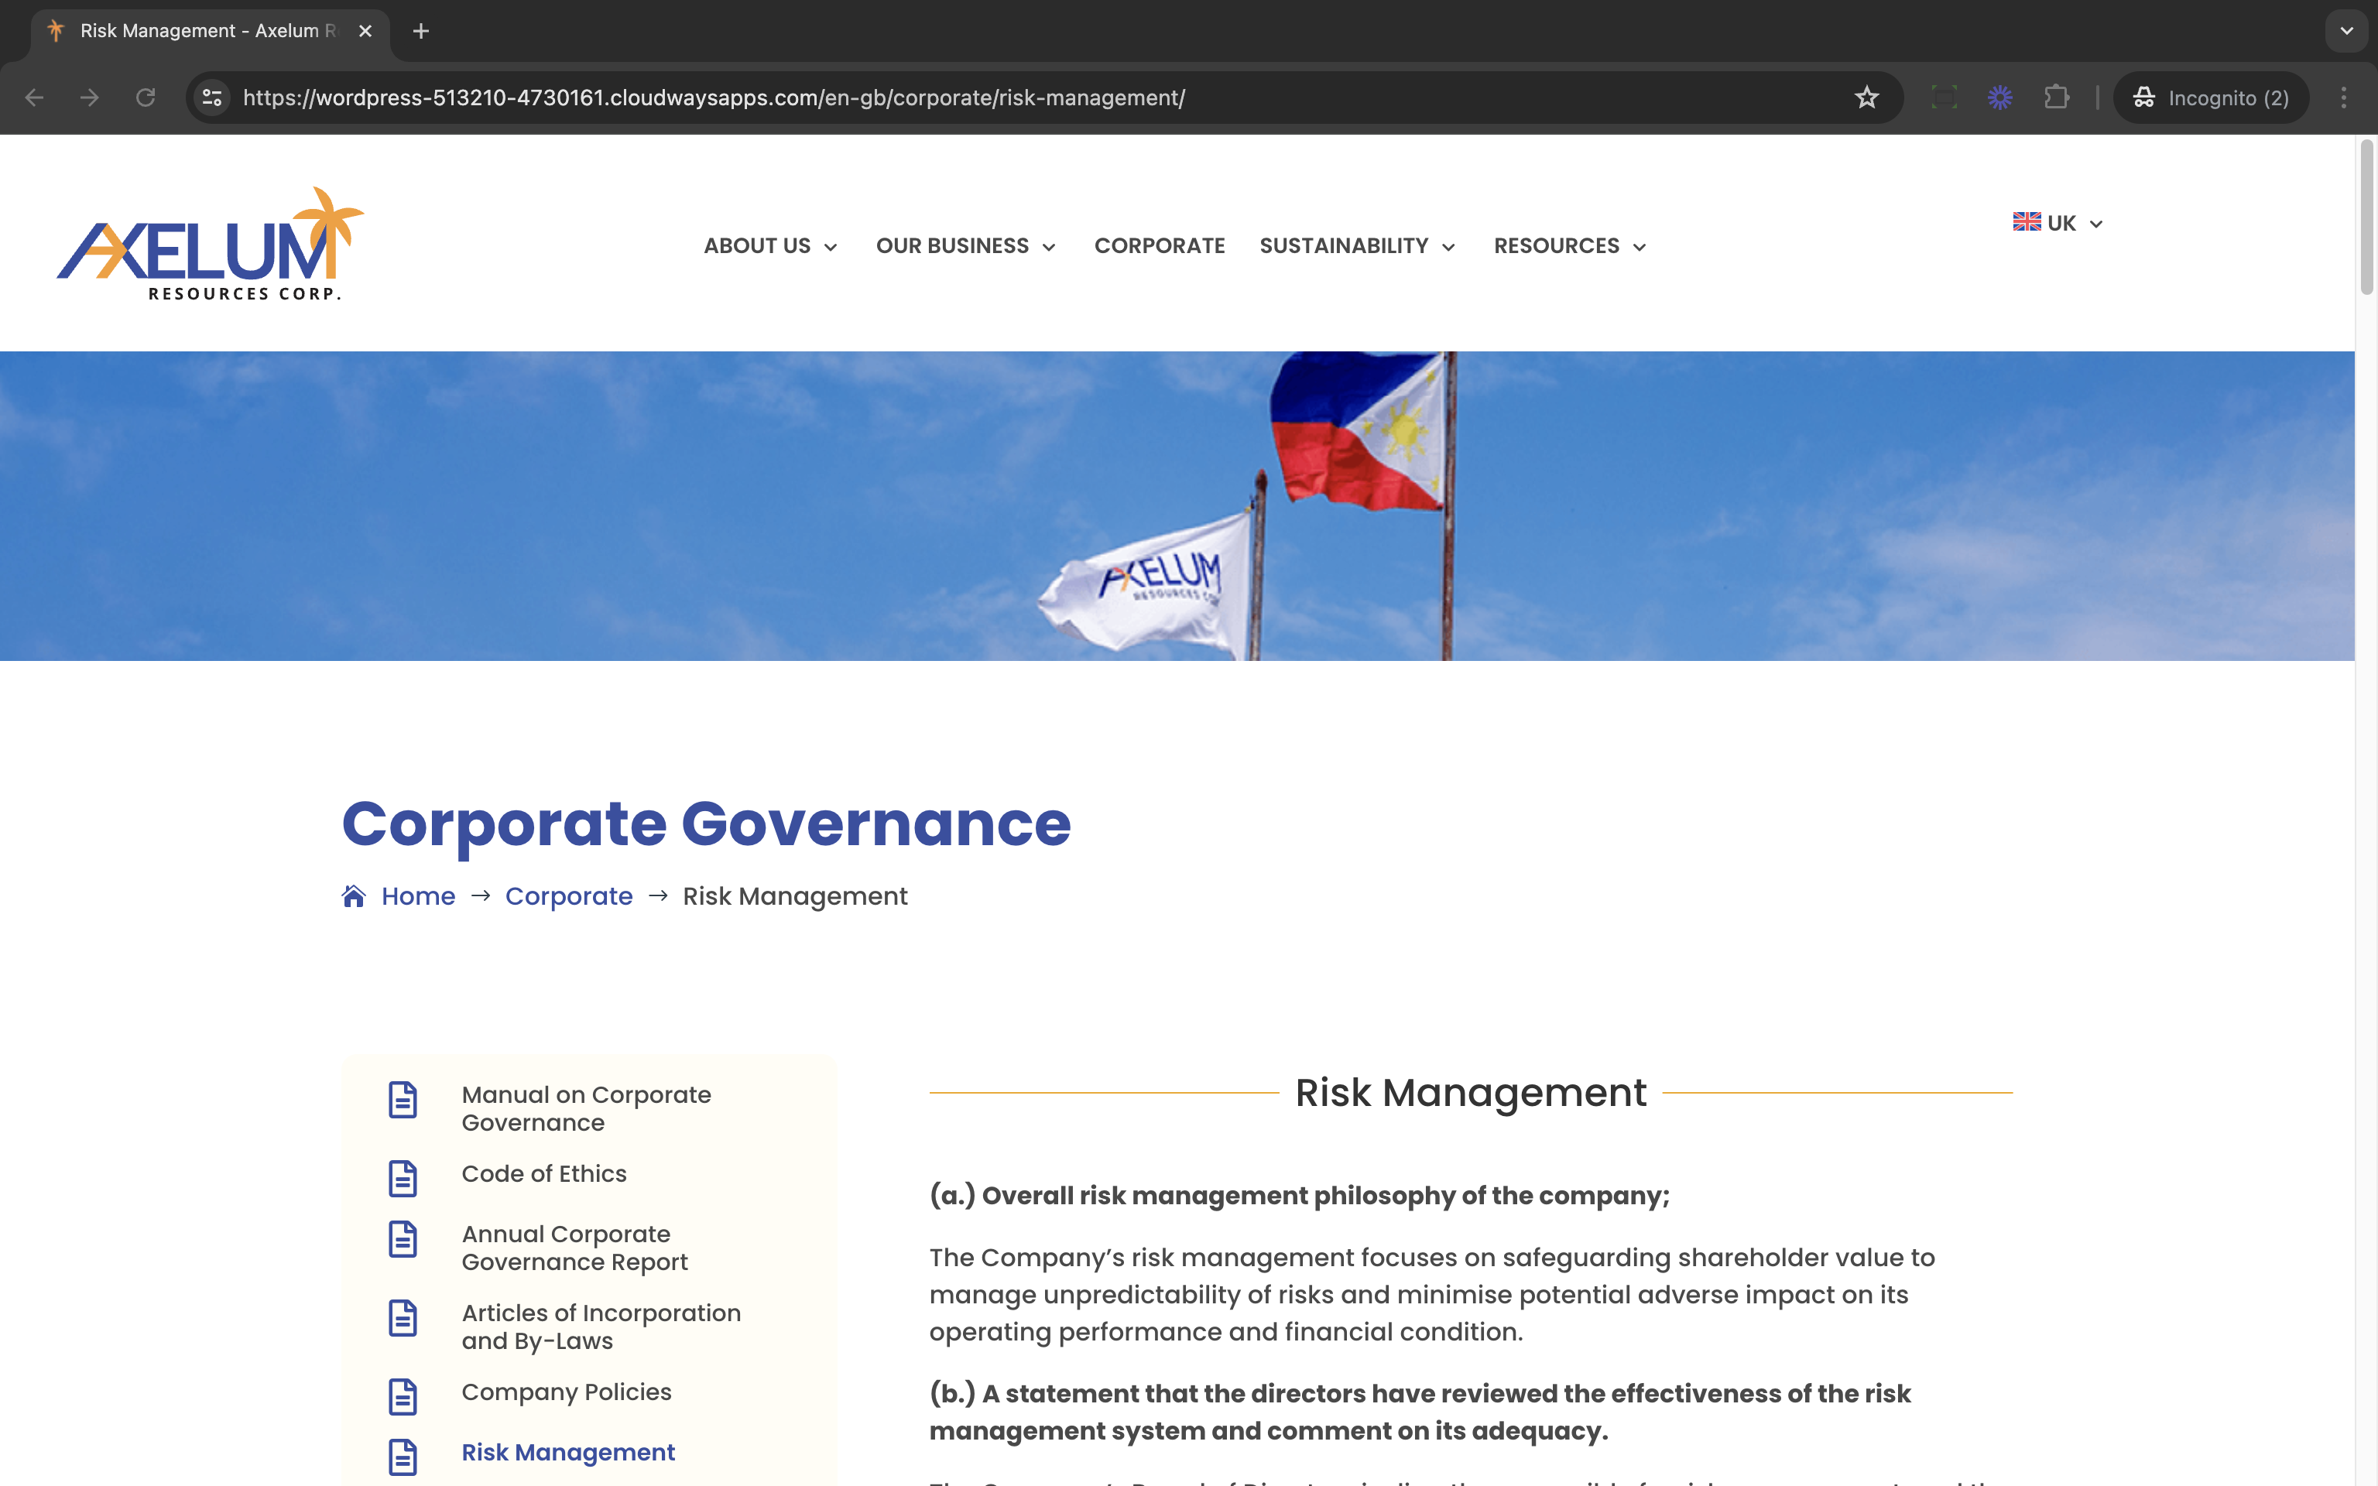Image resolution: width=2378 pixels, height=1486 pixels.
Task: Open the extensions puzzle icon
Action: pyautogui.click(x=2056, y=98)
